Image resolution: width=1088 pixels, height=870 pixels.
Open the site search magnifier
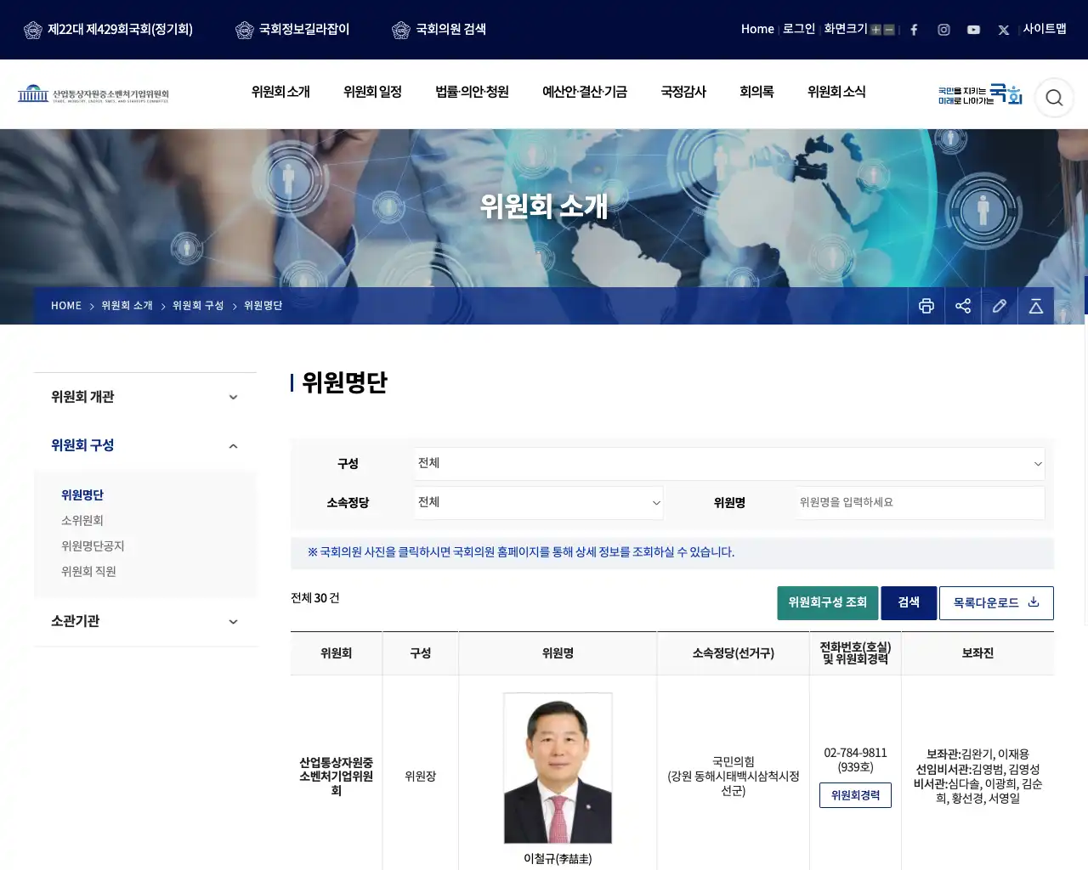point(1054,98)
